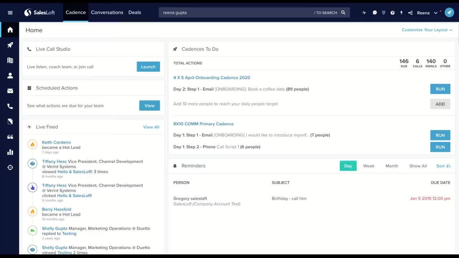Click Jan 9 2019 12:00 pm due date
Image resolution: width=459 pixels, height=258 pixels.
(x=430, y=199)
